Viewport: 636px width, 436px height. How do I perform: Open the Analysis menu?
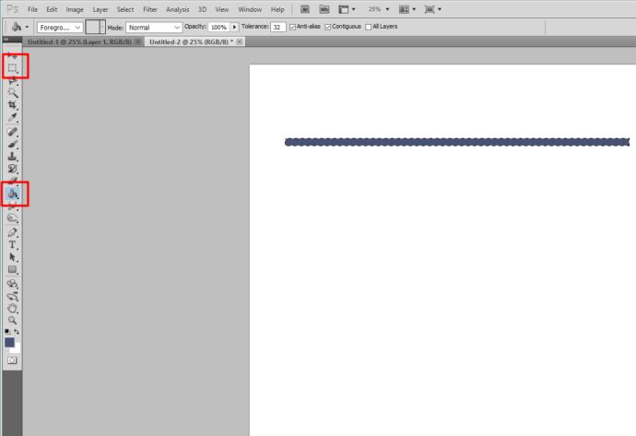[x=178, y=9]
